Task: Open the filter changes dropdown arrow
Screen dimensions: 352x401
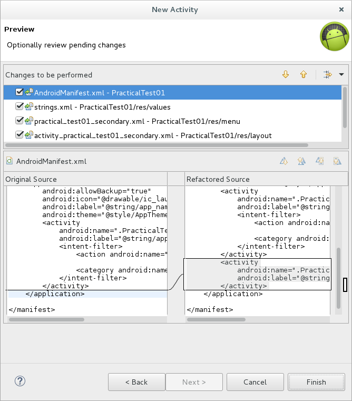Action: tap(341, 75)
